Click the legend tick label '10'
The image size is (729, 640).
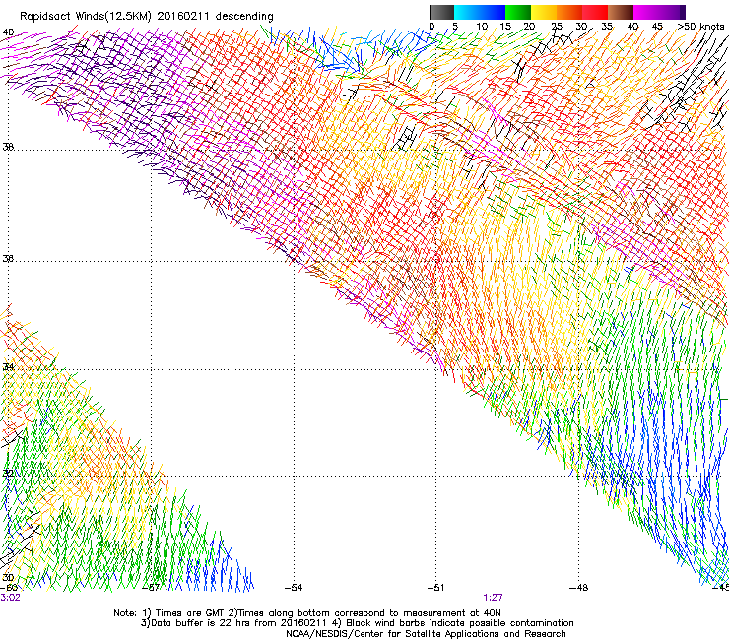[482, 27]
